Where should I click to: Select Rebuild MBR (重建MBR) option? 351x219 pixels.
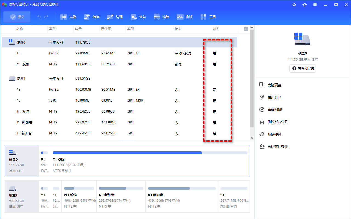[x=275, y=110]
